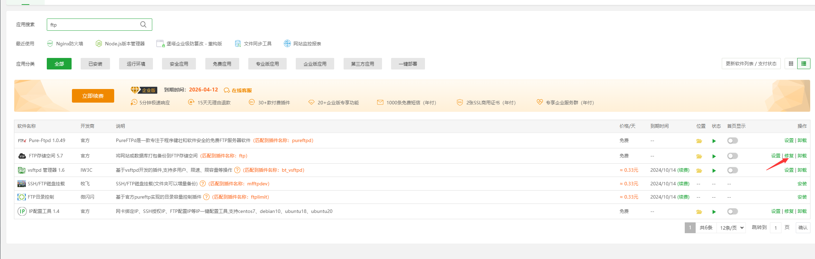The height and width of the screenshot is (259, 815).
Task: Click 修复 for FTP存储空间
Action: point(789,156)
